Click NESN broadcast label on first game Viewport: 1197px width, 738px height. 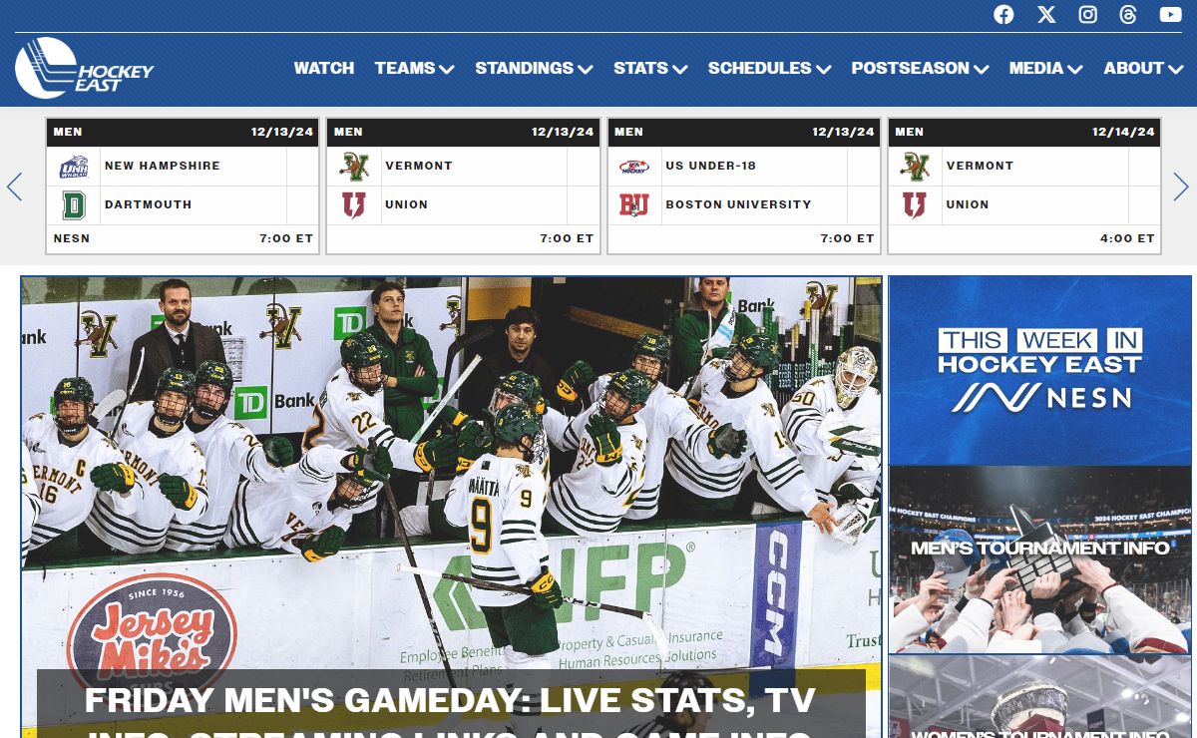pyautogui.click(x=72, y=239)
